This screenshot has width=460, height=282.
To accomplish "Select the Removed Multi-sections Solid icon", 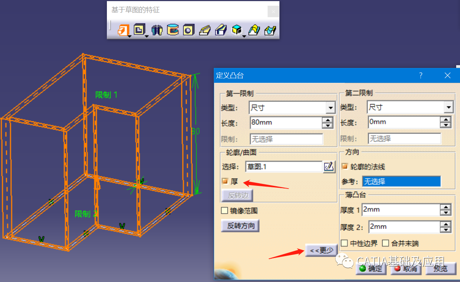I will click(270, 30).
